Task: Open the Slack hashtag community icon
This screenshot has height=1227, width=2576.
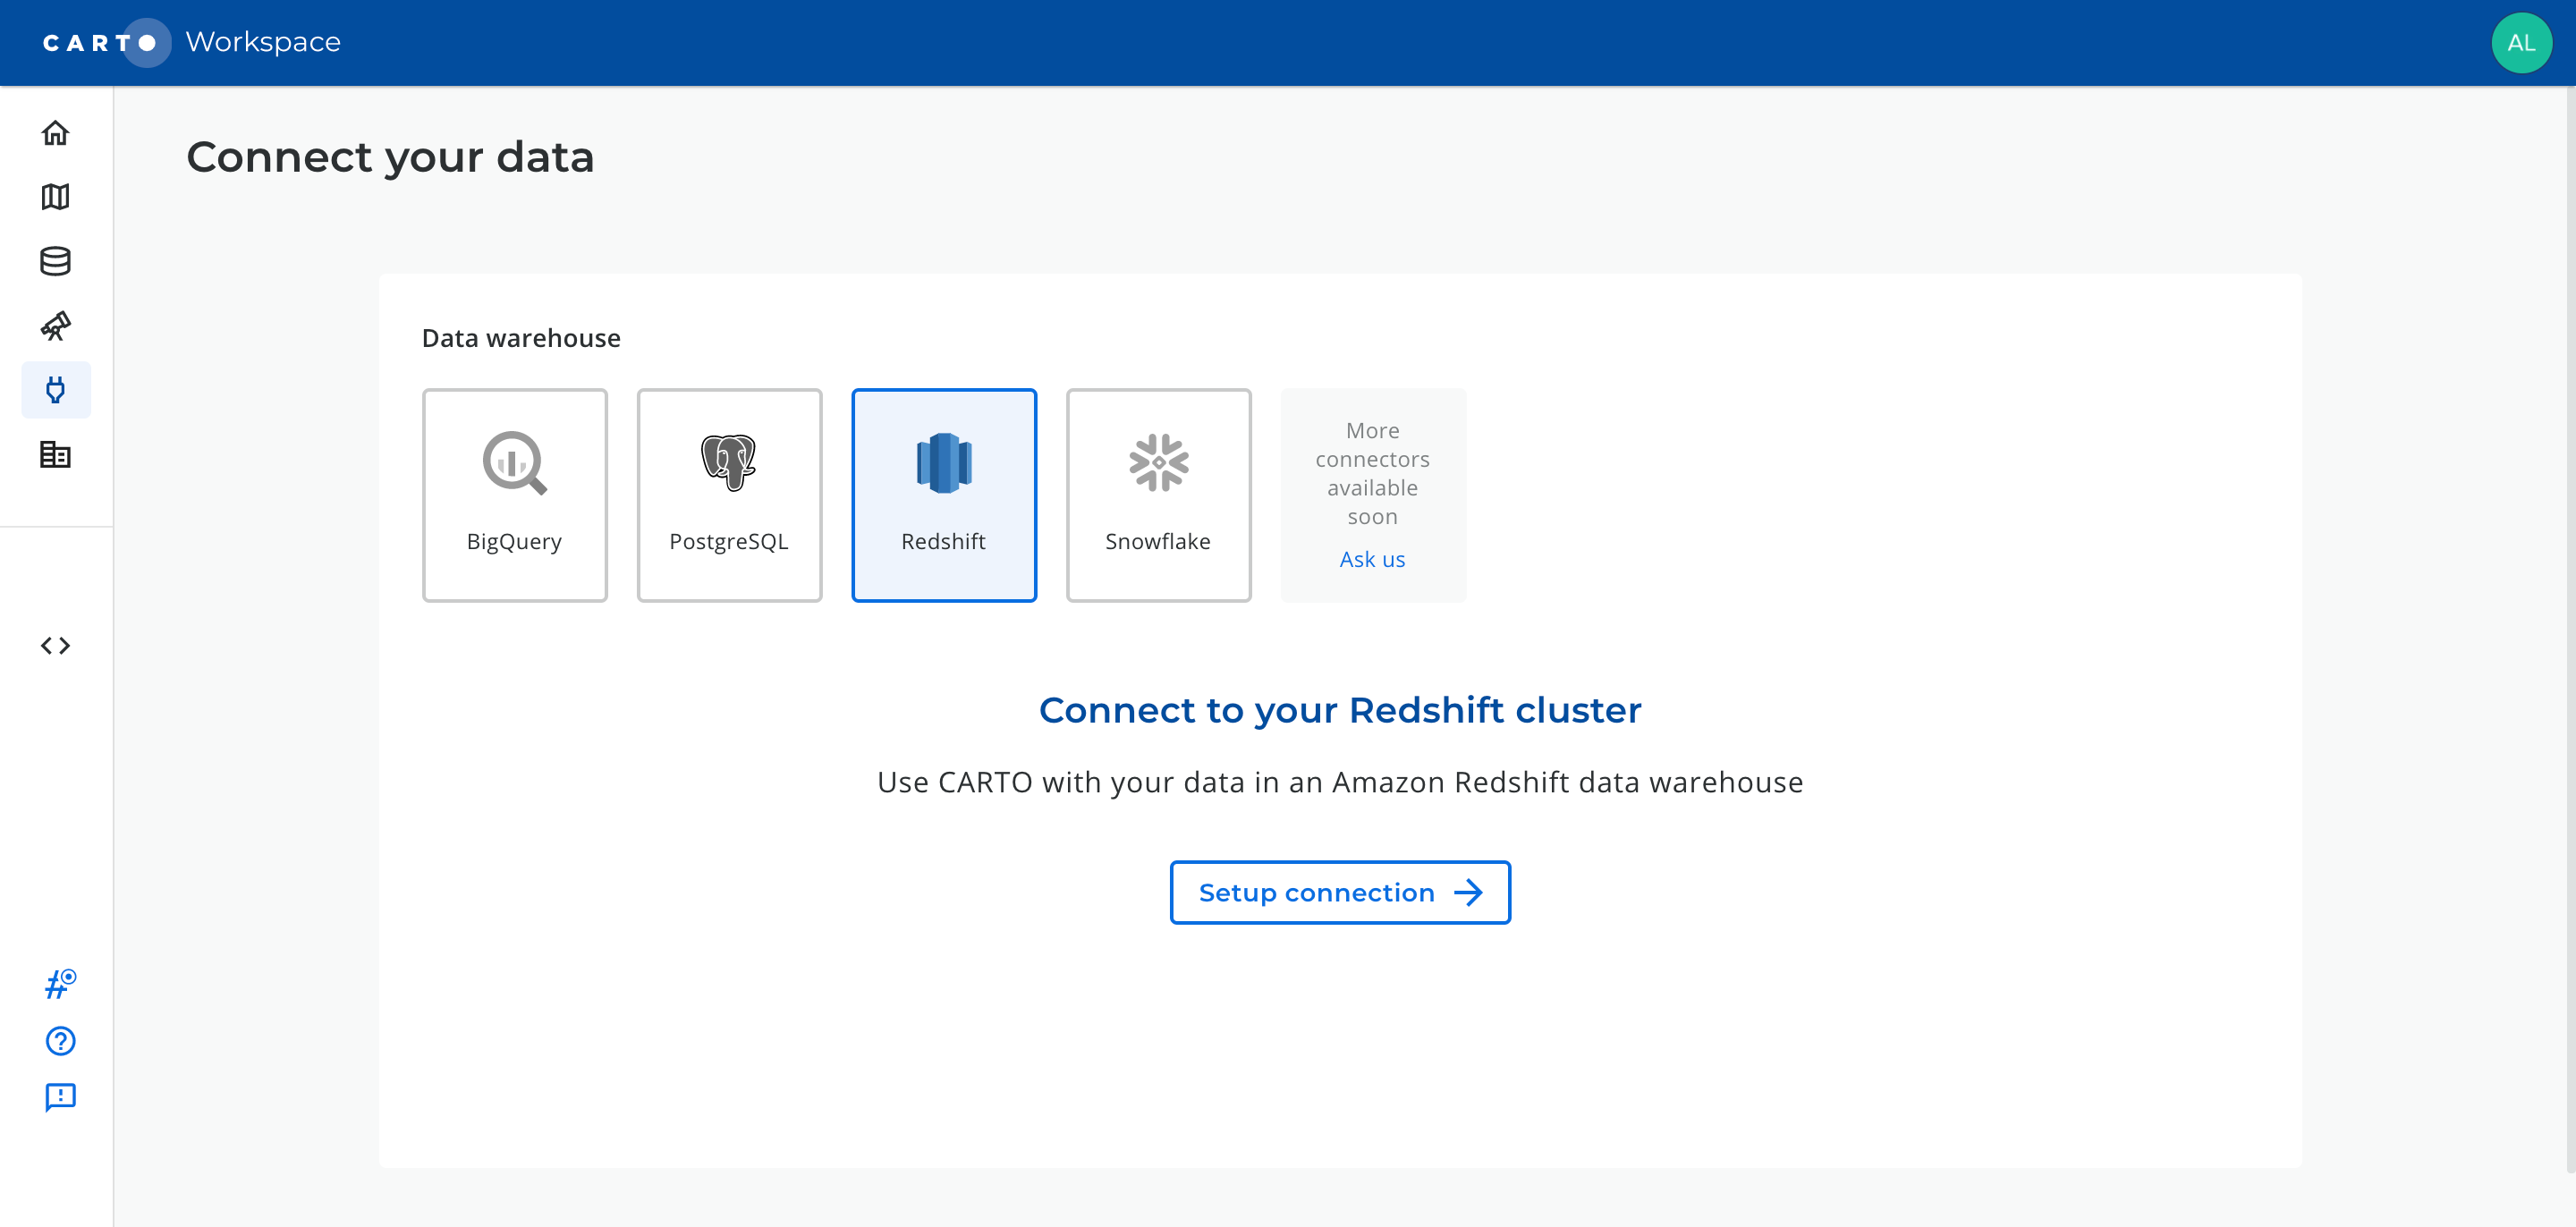Action: pos(60,984)
